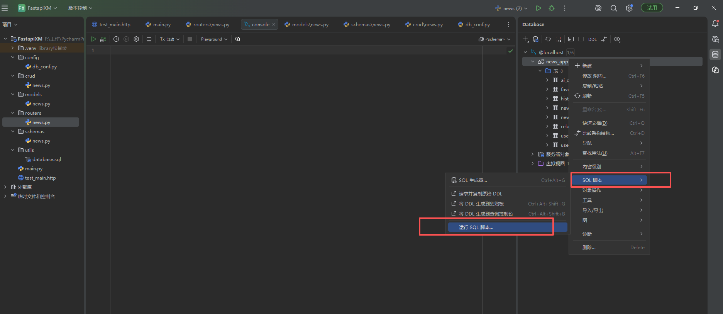The width and height of the screenshot is (723, 314).
Task: Execute the query with the green run icon
Action: point(93,39)
